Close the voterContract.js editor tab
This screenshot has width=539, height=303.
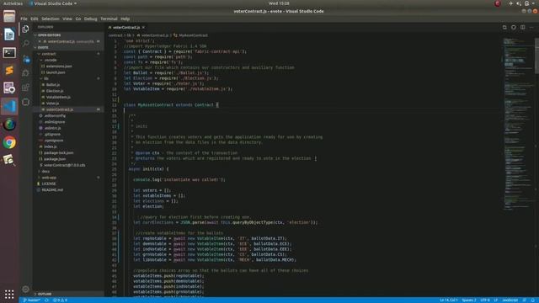pyautogui.click(x=143, y=27)
